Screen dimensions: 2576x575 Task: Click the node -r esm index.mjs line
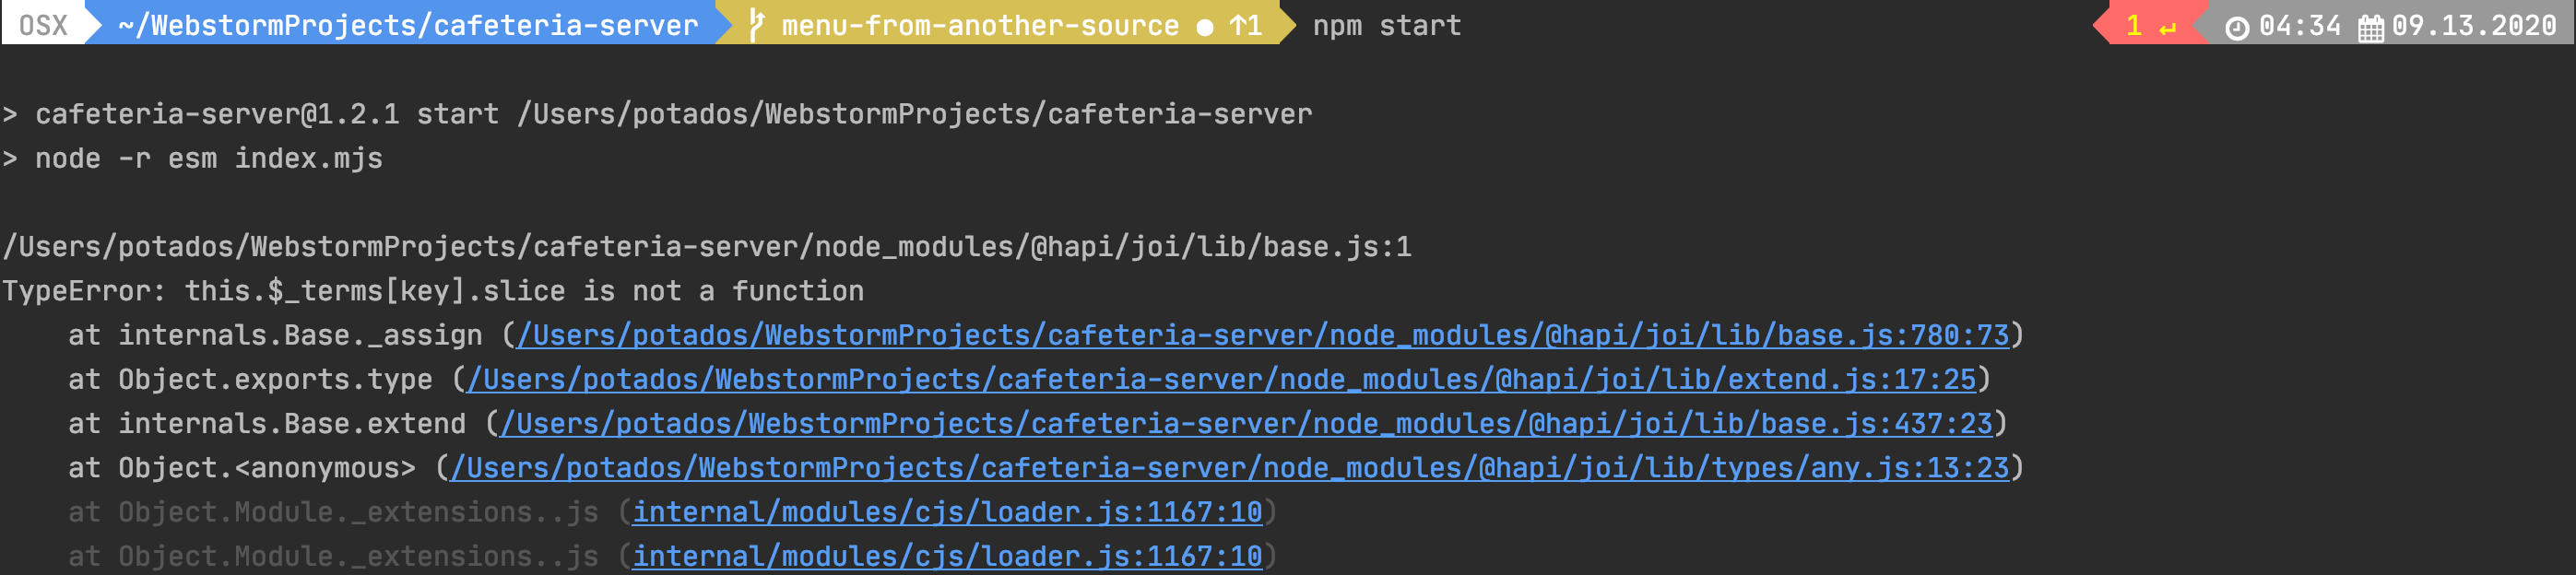click(x=208, y=158)
